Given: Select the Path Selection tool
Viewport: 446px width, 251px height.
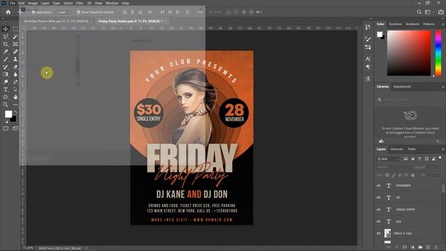Looking at the screenshot, I should 15,89.
